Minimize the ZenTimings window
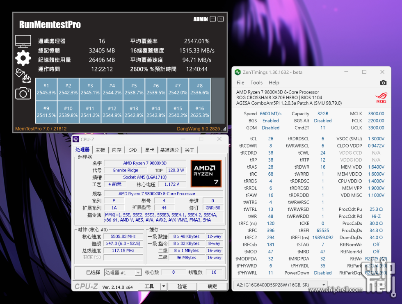402x304 pixels. point(346,72)
